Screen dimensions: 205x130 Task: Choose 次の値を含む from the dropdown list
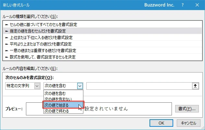click(x=63, y=93)
